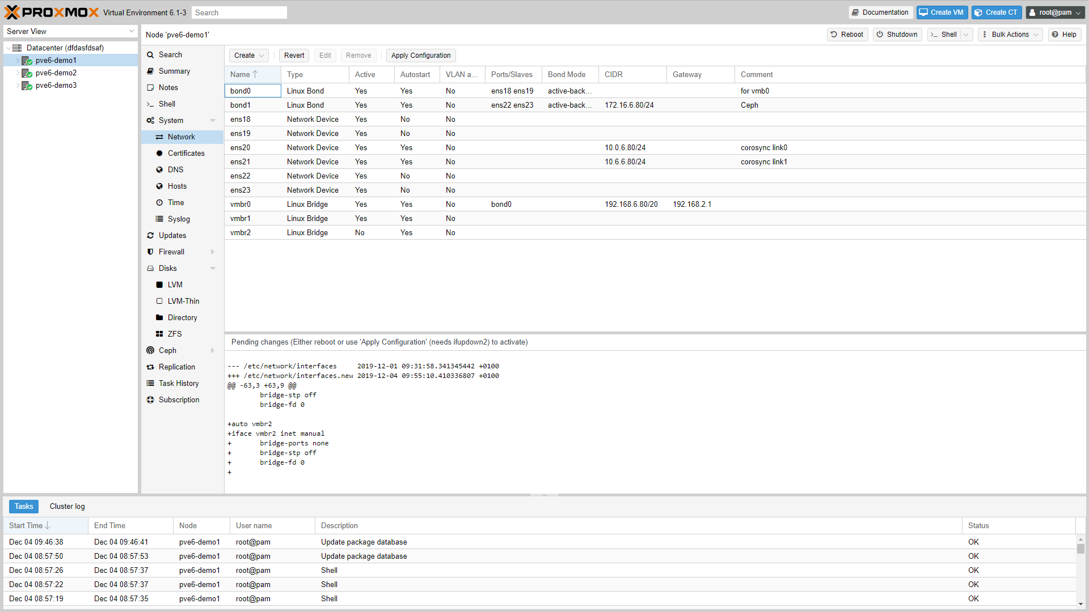
Task: Select the vmbr0 Linux Bridge row
Action: click(x=655, y=205)
